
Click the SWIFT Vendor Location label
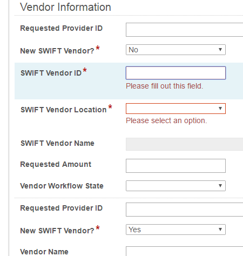64,110
